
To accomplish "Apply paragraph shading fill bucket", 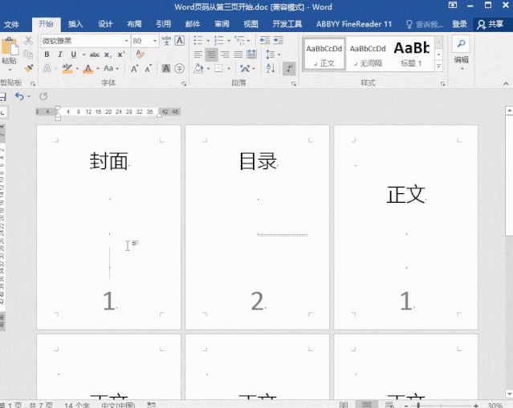I will point(198,68).
